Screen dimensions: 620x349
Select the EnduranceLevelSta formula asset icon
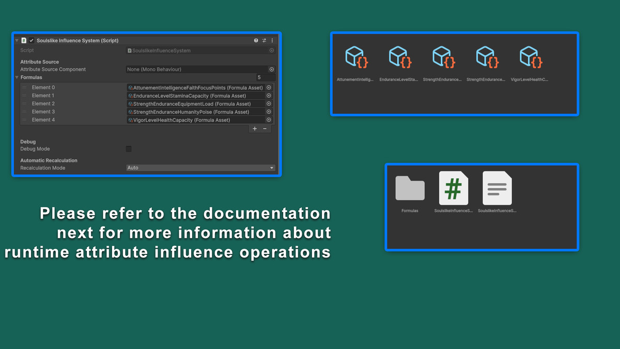pos(399,58)
